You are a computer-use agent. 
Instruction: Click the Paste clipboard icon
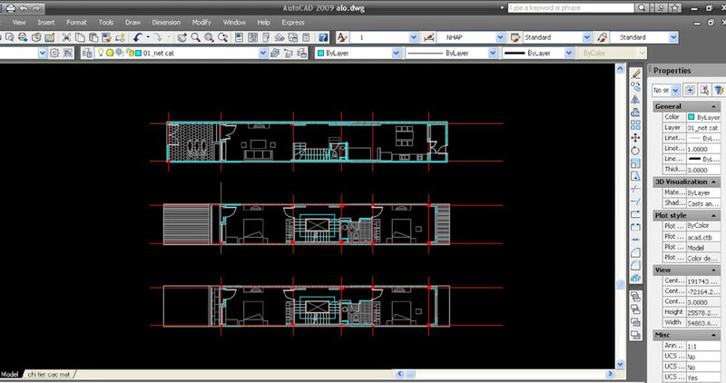(93, 37)
